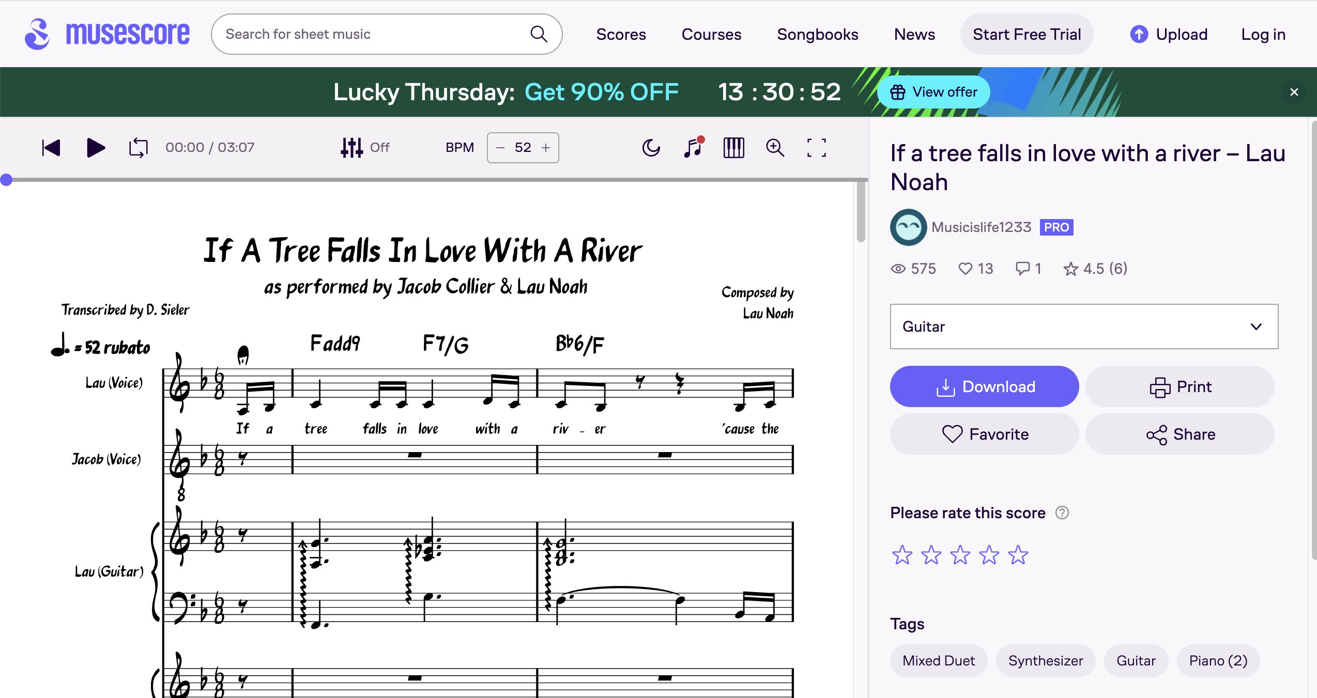This screenshot has width=1317, height=698.
Task: Rate the score four stars
Action: tap(989, 555)
